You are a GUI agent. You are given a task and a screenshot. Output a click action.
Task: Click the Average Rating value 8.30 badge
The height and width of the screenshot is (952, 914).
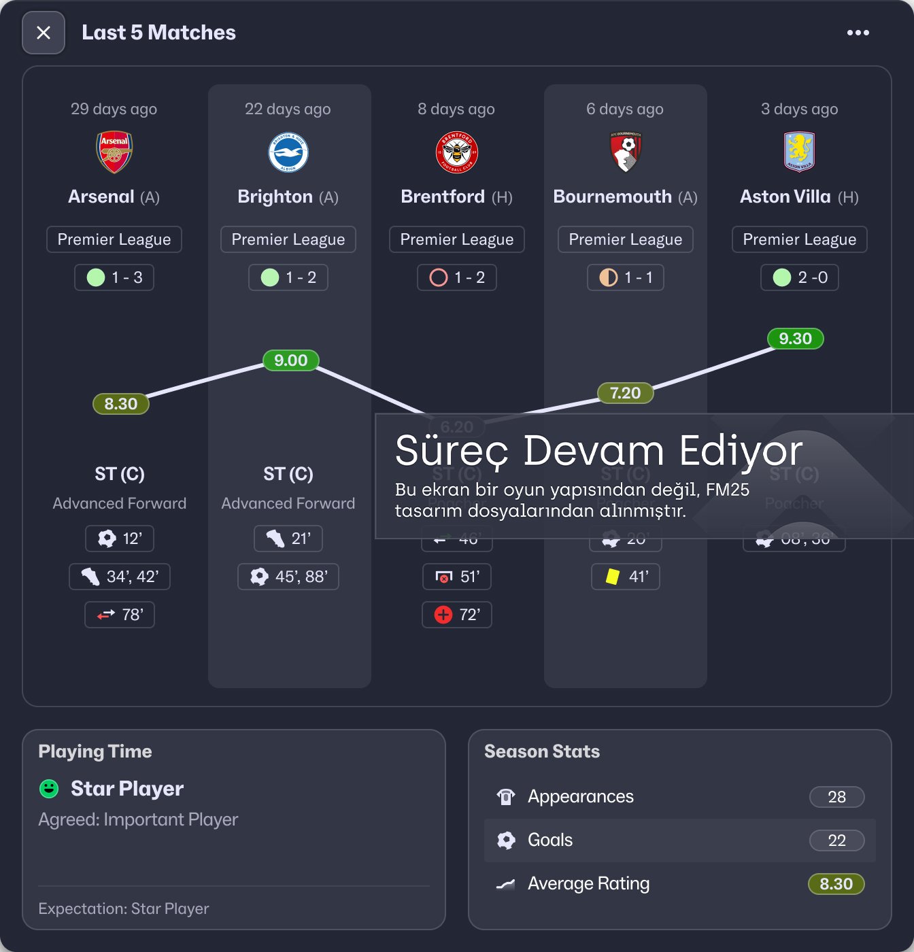tap(836, 884)
